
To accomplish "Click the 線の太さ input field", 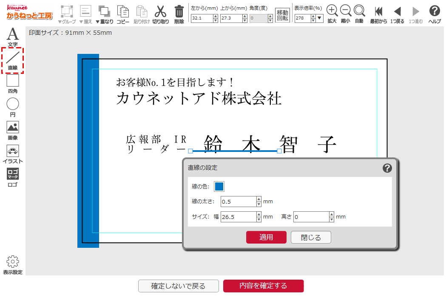I will pyautogui.click(x=239, y=202).
